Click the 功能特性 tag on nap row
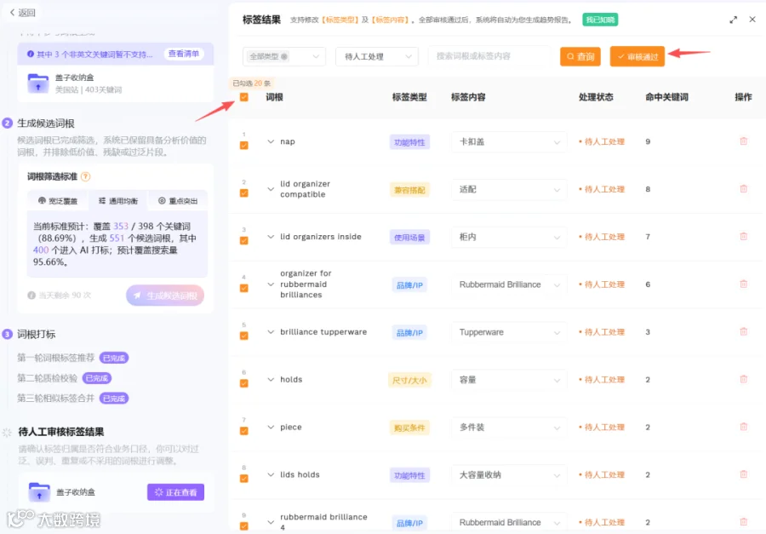This screenshot has width=766, height=534. coord(409,142)
